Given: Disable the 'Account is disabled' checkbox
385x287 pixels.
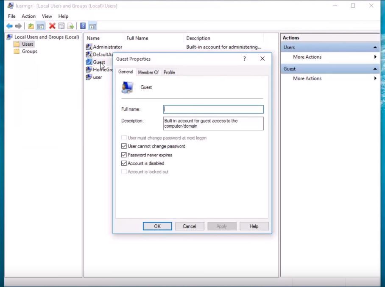Looking at the screenshot, I should tap(124, 163).
